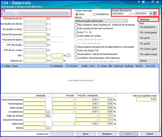Open the Investimentos ellipsis button
The image size is (162, 137).
click(48, 112)
